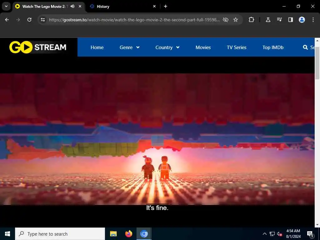This screenshot has height=240, width=320.
Task: Click the Chrome taskbar icon
Action: point(144,234)
